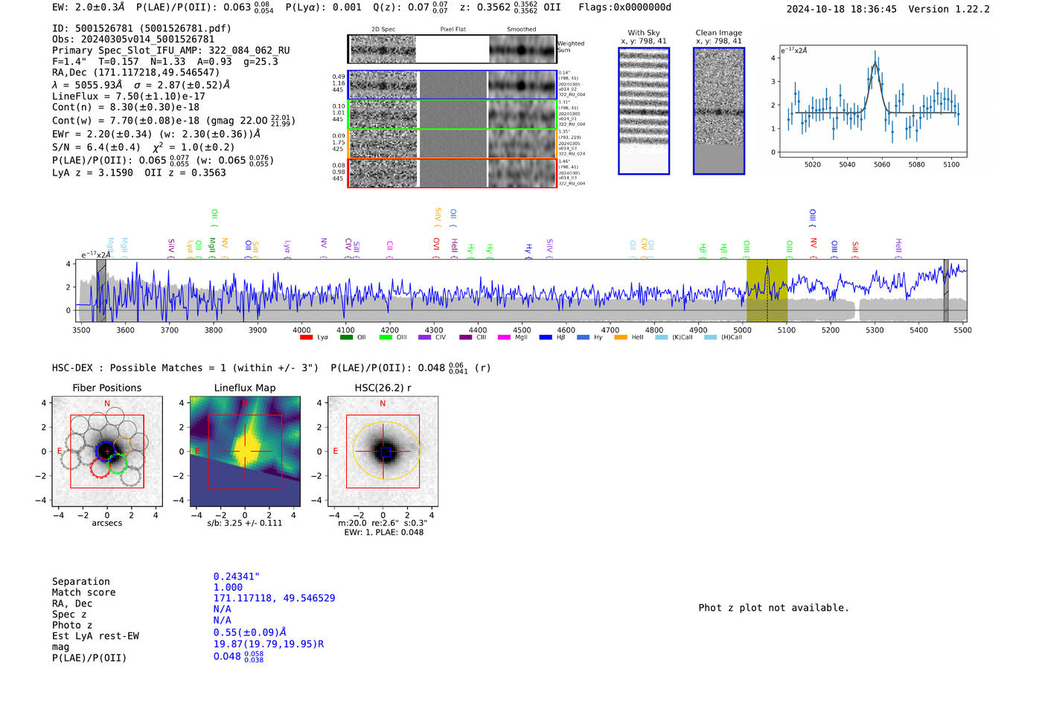
Task: Open the Lineflux Map panel
Action: [245, 452]
